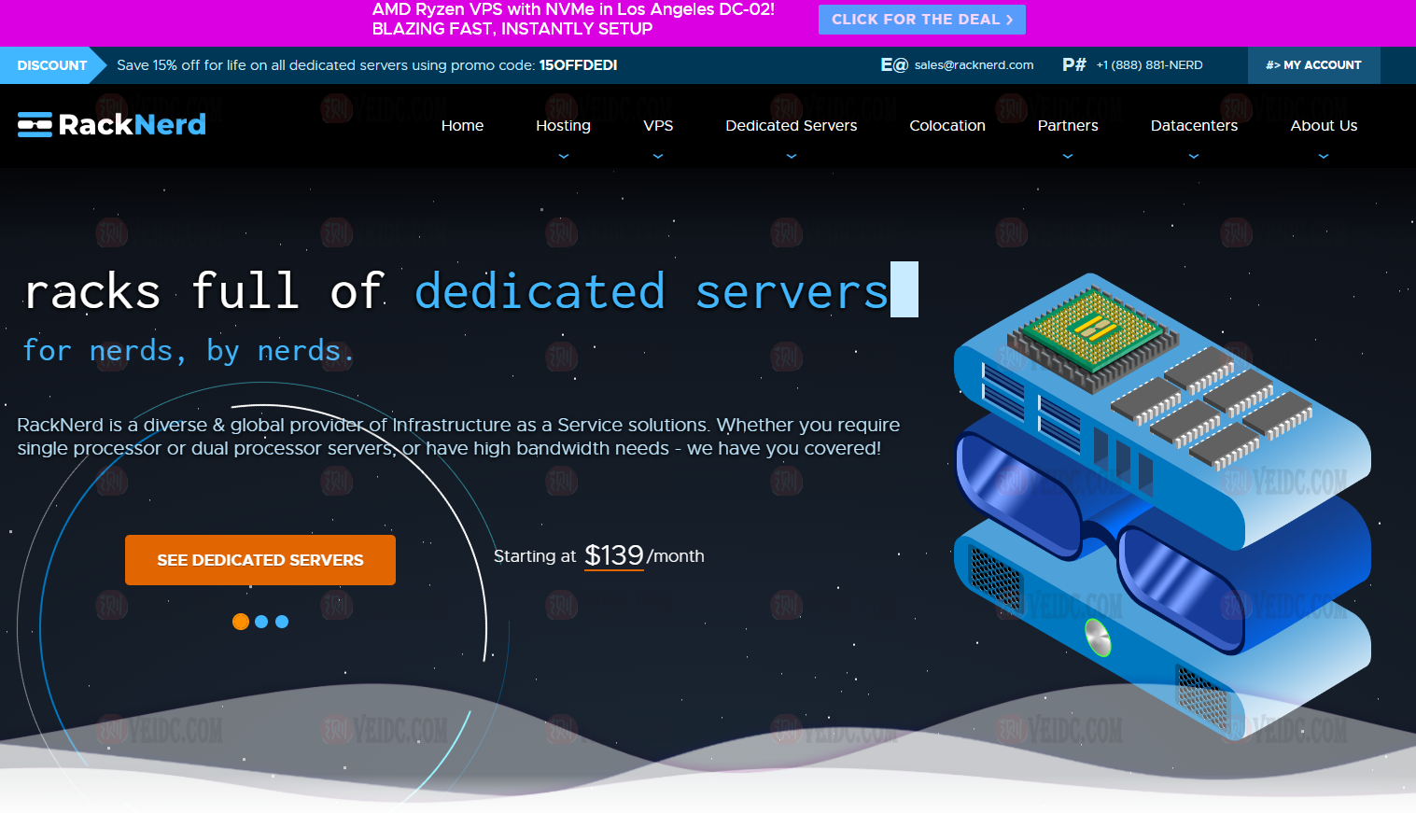
Task: Choose the Datacenters nav label
Action: pos(1194,125)
